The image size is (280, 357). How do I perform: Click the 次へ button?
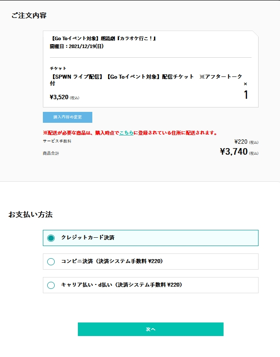coord(150,329)
